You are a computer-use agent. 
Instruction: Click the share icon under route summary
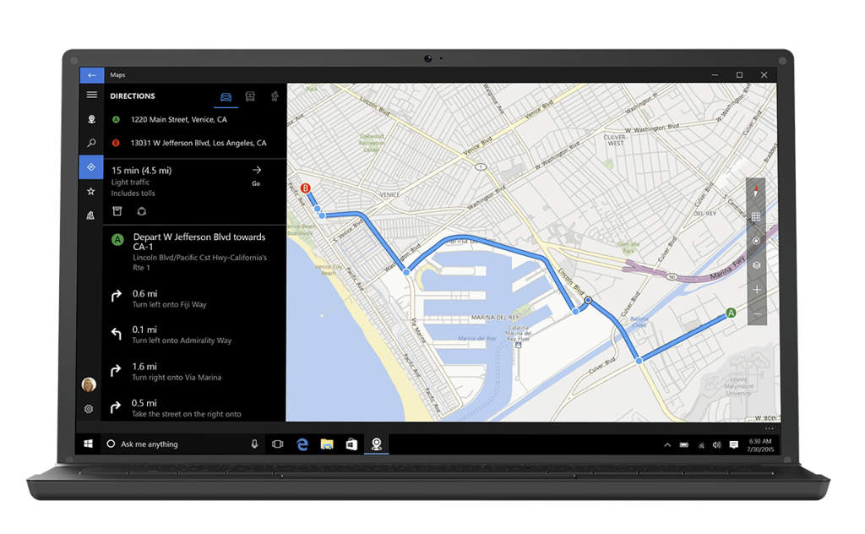click(142, 211)
